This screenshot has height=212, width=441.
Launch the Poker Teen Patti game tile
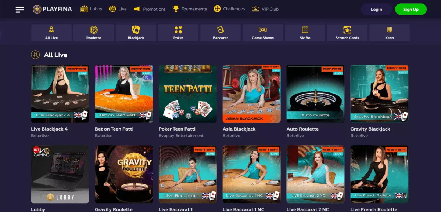[188, 94]
